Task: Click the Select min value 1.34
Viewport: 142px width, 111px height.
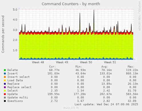Action: pos(81,91)
